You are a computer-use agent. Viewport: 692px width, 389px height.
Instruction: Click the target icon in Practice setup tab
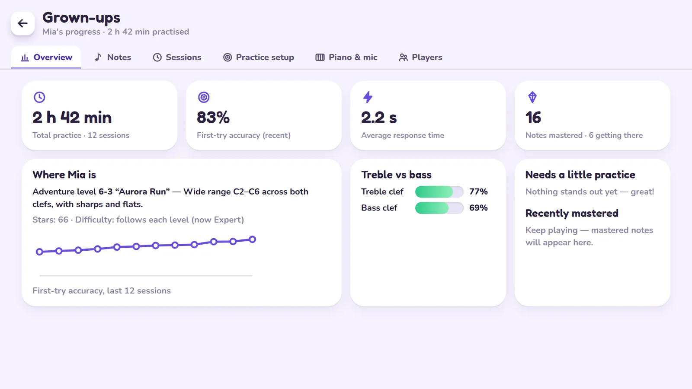coord(227,57)
